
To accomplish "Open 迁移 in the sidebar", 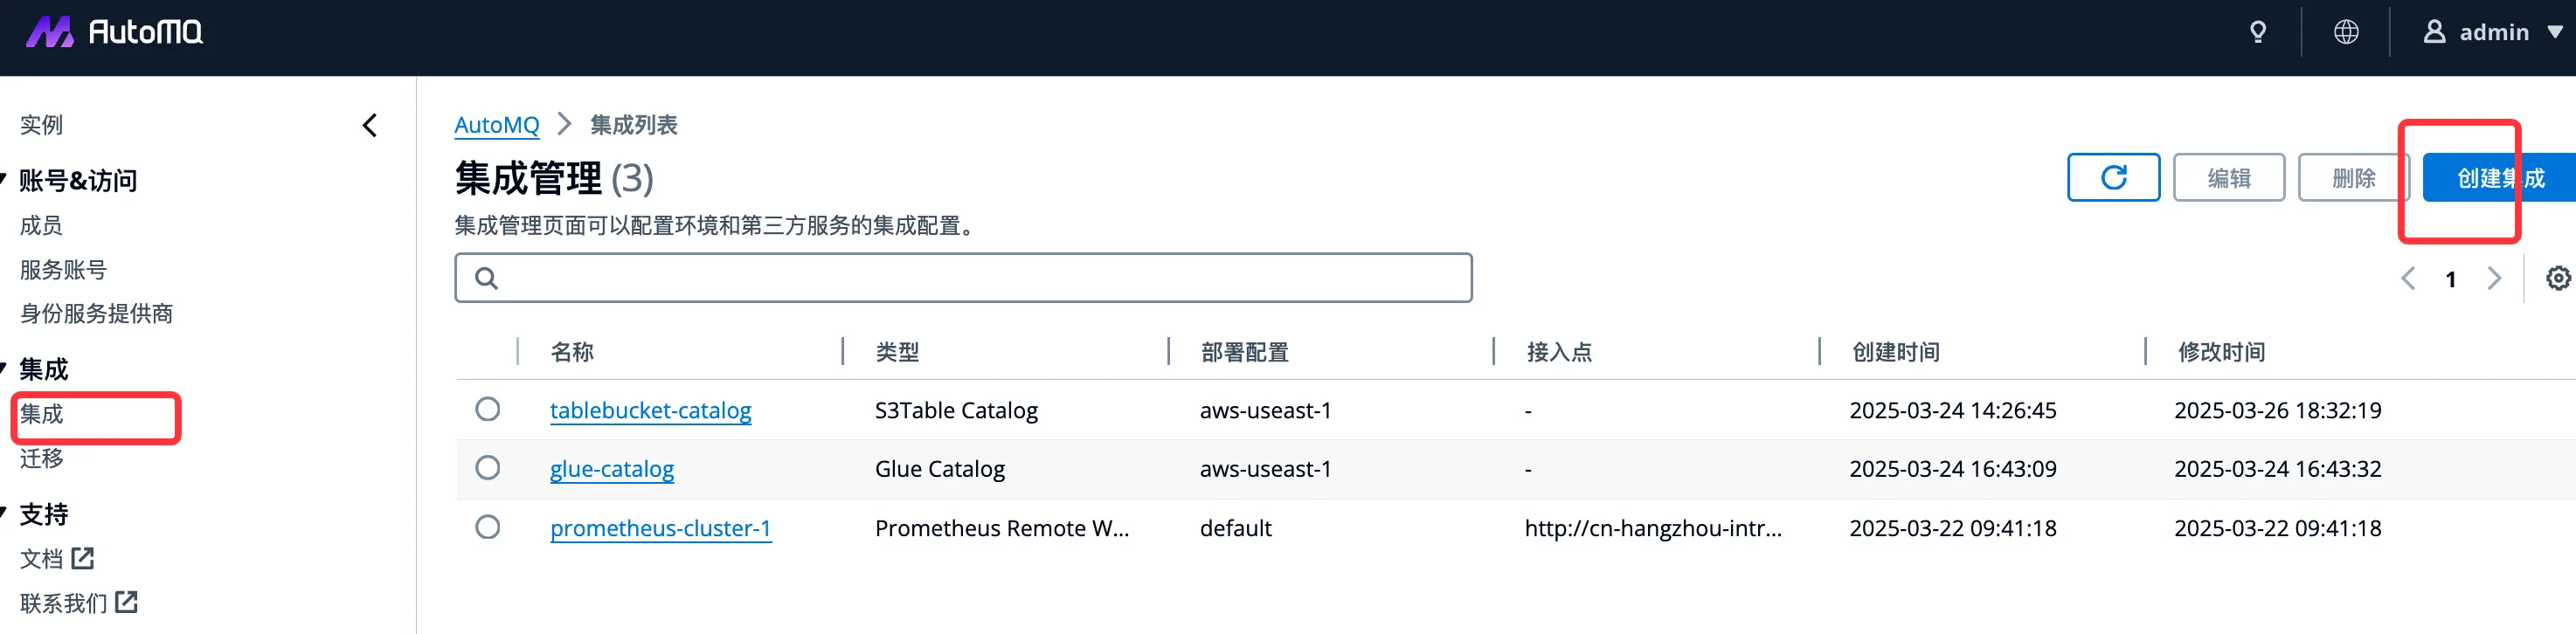I will [x=41, y=458].
